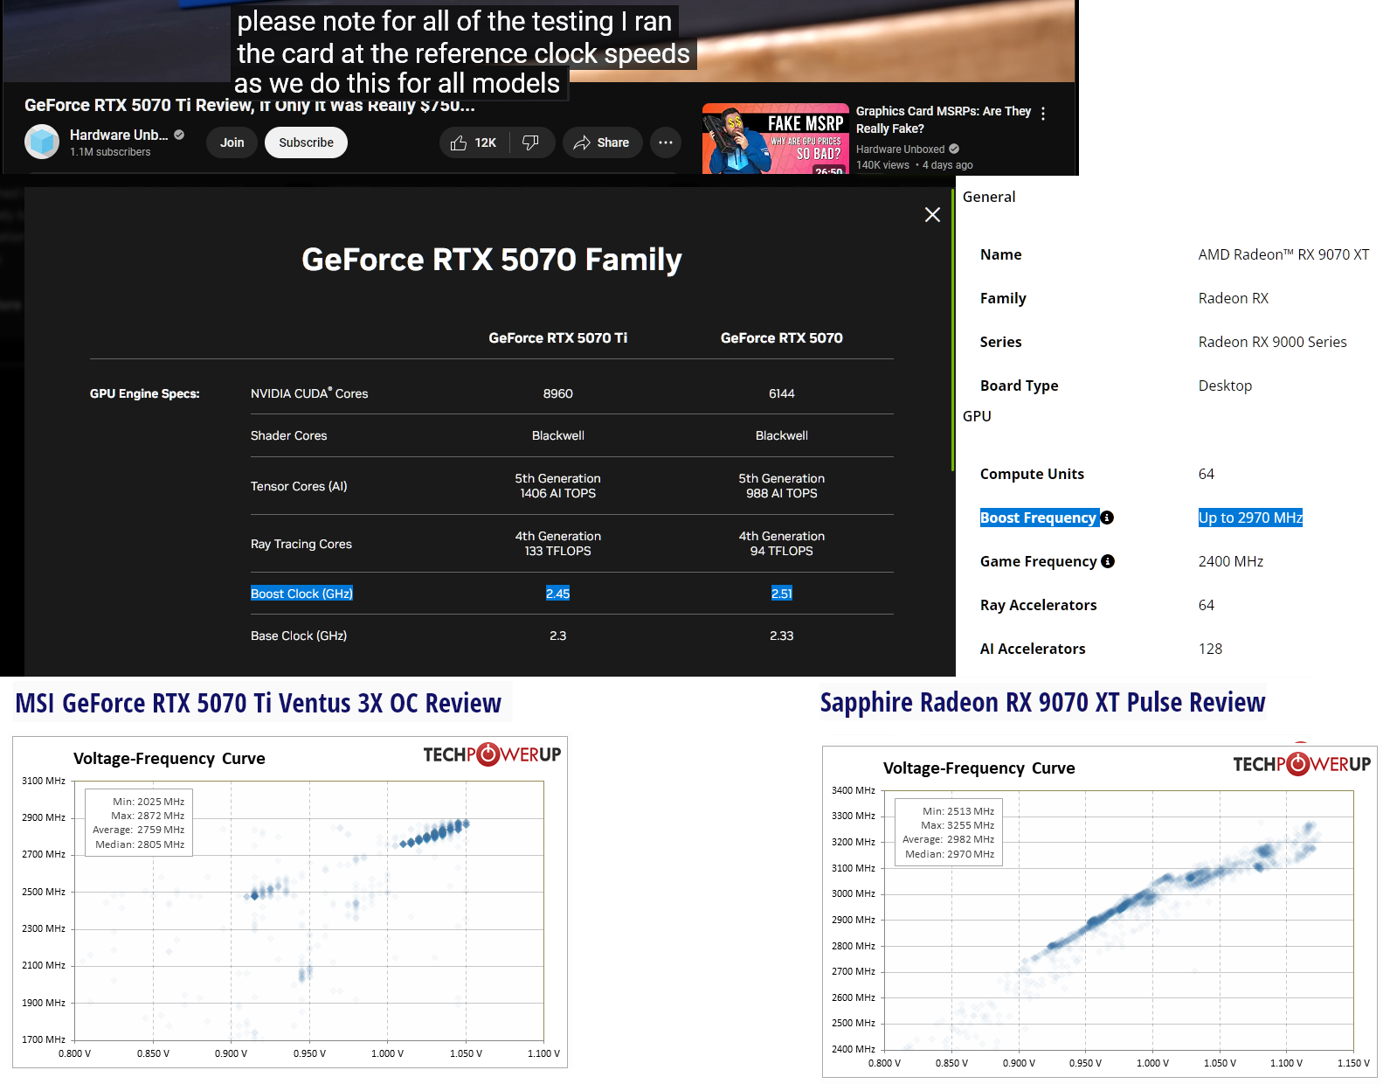Click the highlighted boost clock value 2.51
Image resolution: width=1390 pixels, height=1084 pixels.
click(782, 594)
